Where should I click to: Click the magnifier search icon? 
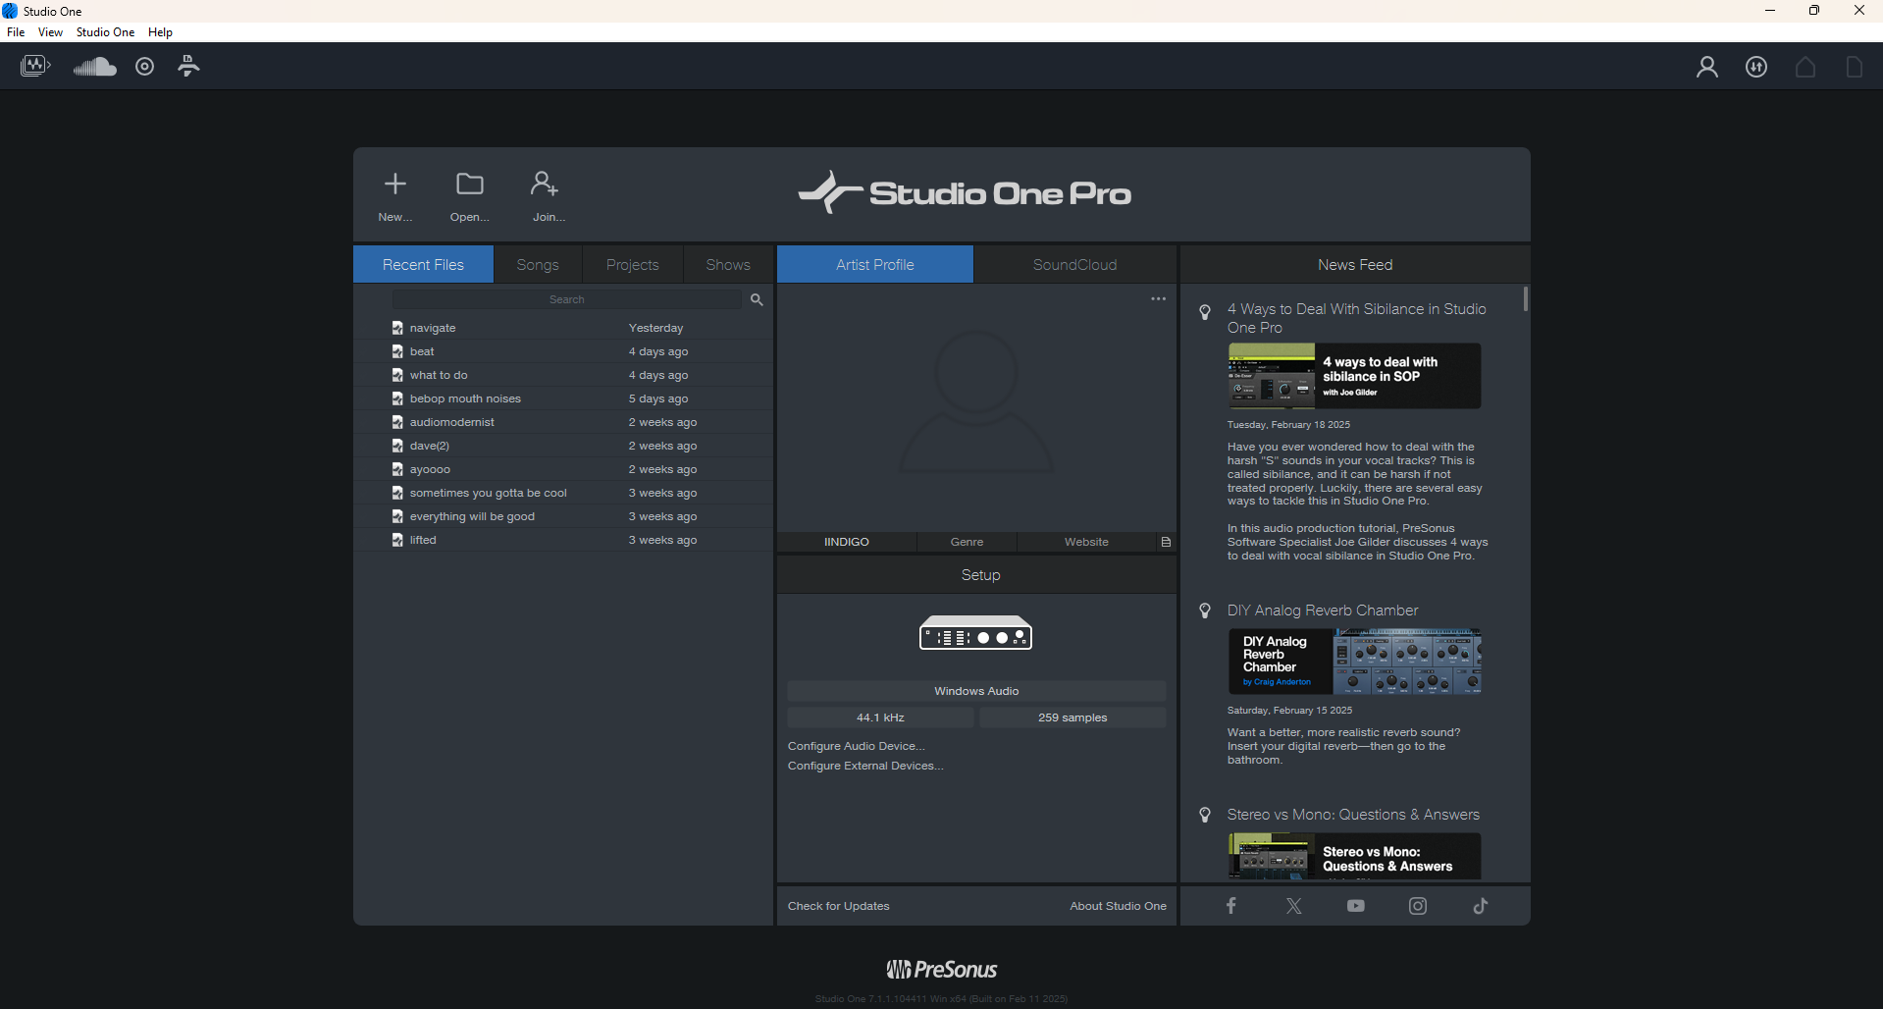click(757, 299)
